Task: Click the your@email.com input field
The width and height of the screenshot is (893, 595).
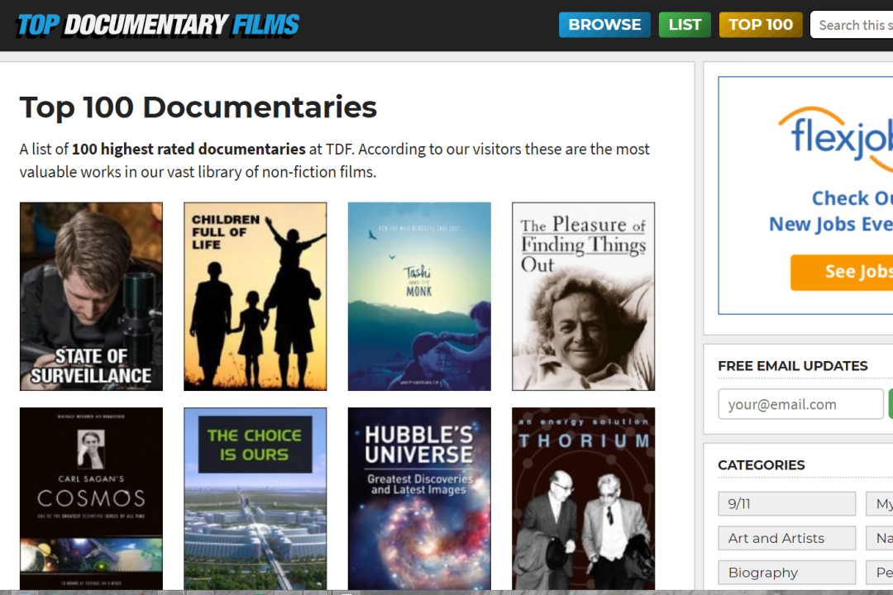Action: (x=800, y=403)
